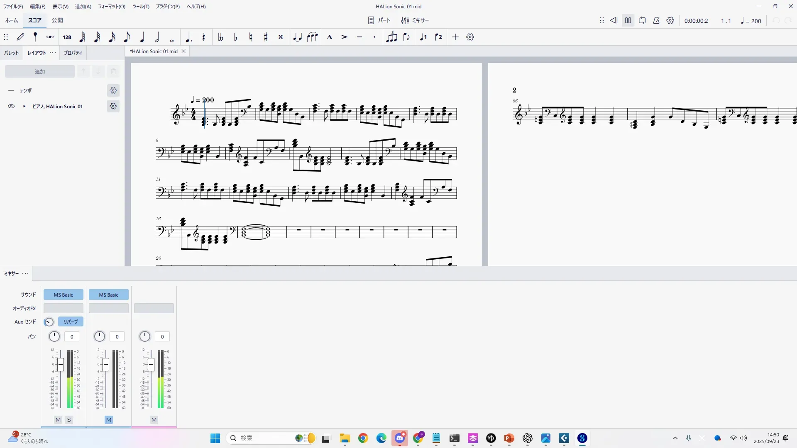The height and width of the screenshot is (448, 797).
Task: Toggle the playback loop
Action: 642,20
